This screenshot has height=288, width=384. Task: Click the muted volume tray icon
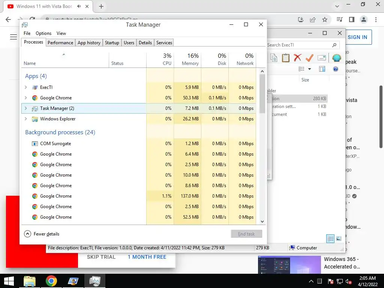(x=348, y=281)
